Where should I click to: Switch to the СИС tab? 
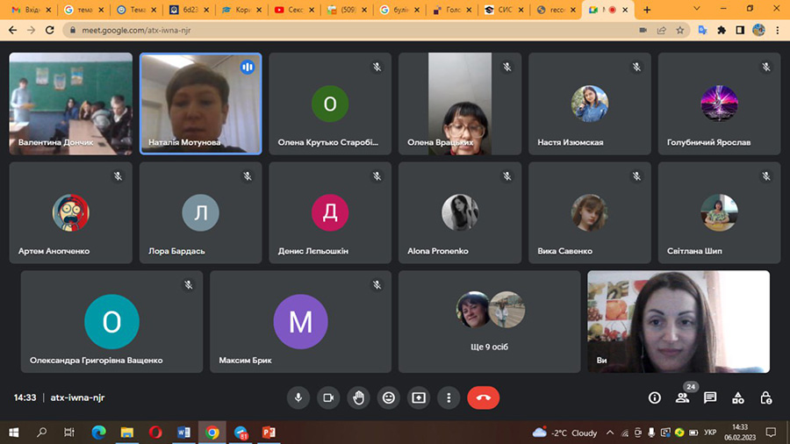click(x=505, y=10)
